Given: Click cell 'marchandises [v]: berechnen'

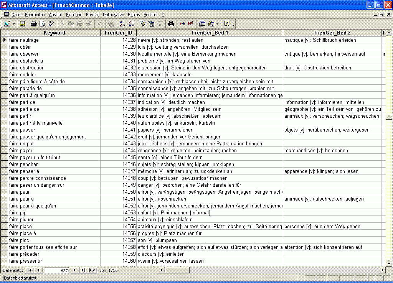Looking at the screenshot, I should point(332,151).
